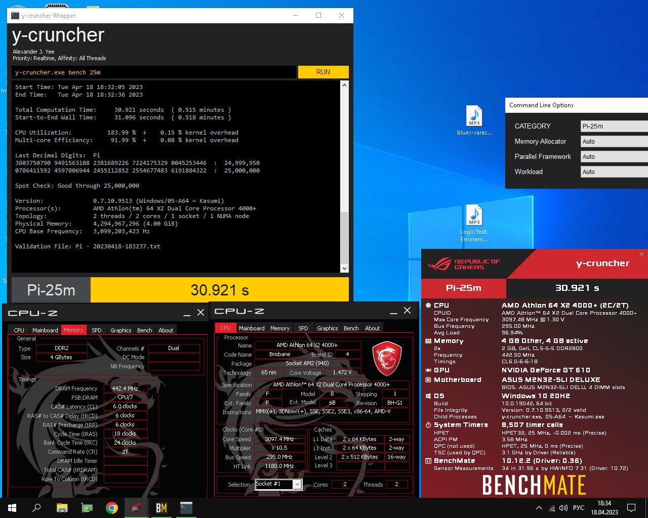
Task: Click the y-cruncher command input field
Action: [154, 72]
